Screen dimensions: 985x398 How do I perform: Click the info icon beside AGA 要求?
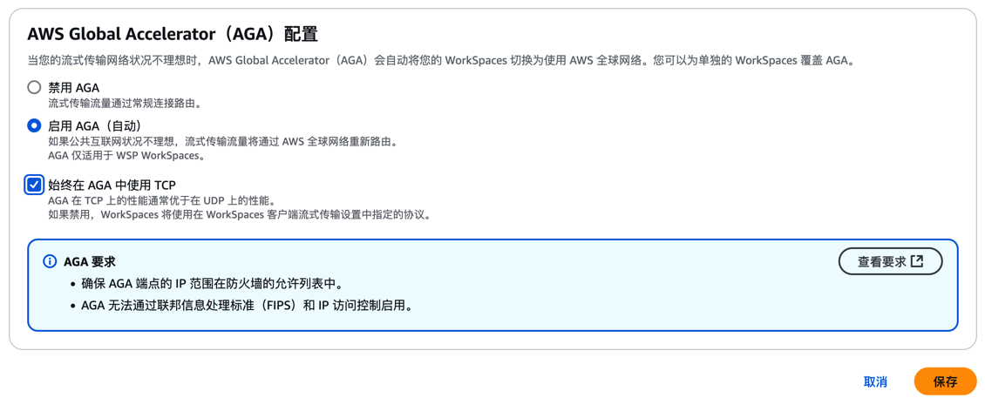coord(50,261)
